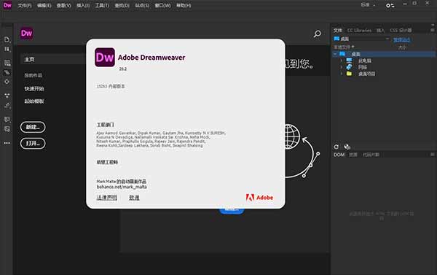The height and width of the screenshot is (275, 437).
Task: Collapse the 桌面 root tree node
Action: 335,54
